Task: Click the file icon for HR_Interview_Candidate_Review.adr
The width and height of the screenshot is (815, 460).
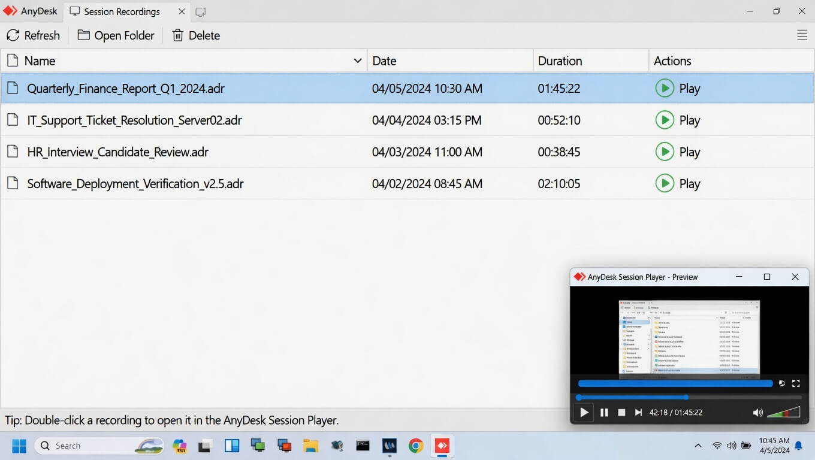Action: pos(12,152)
